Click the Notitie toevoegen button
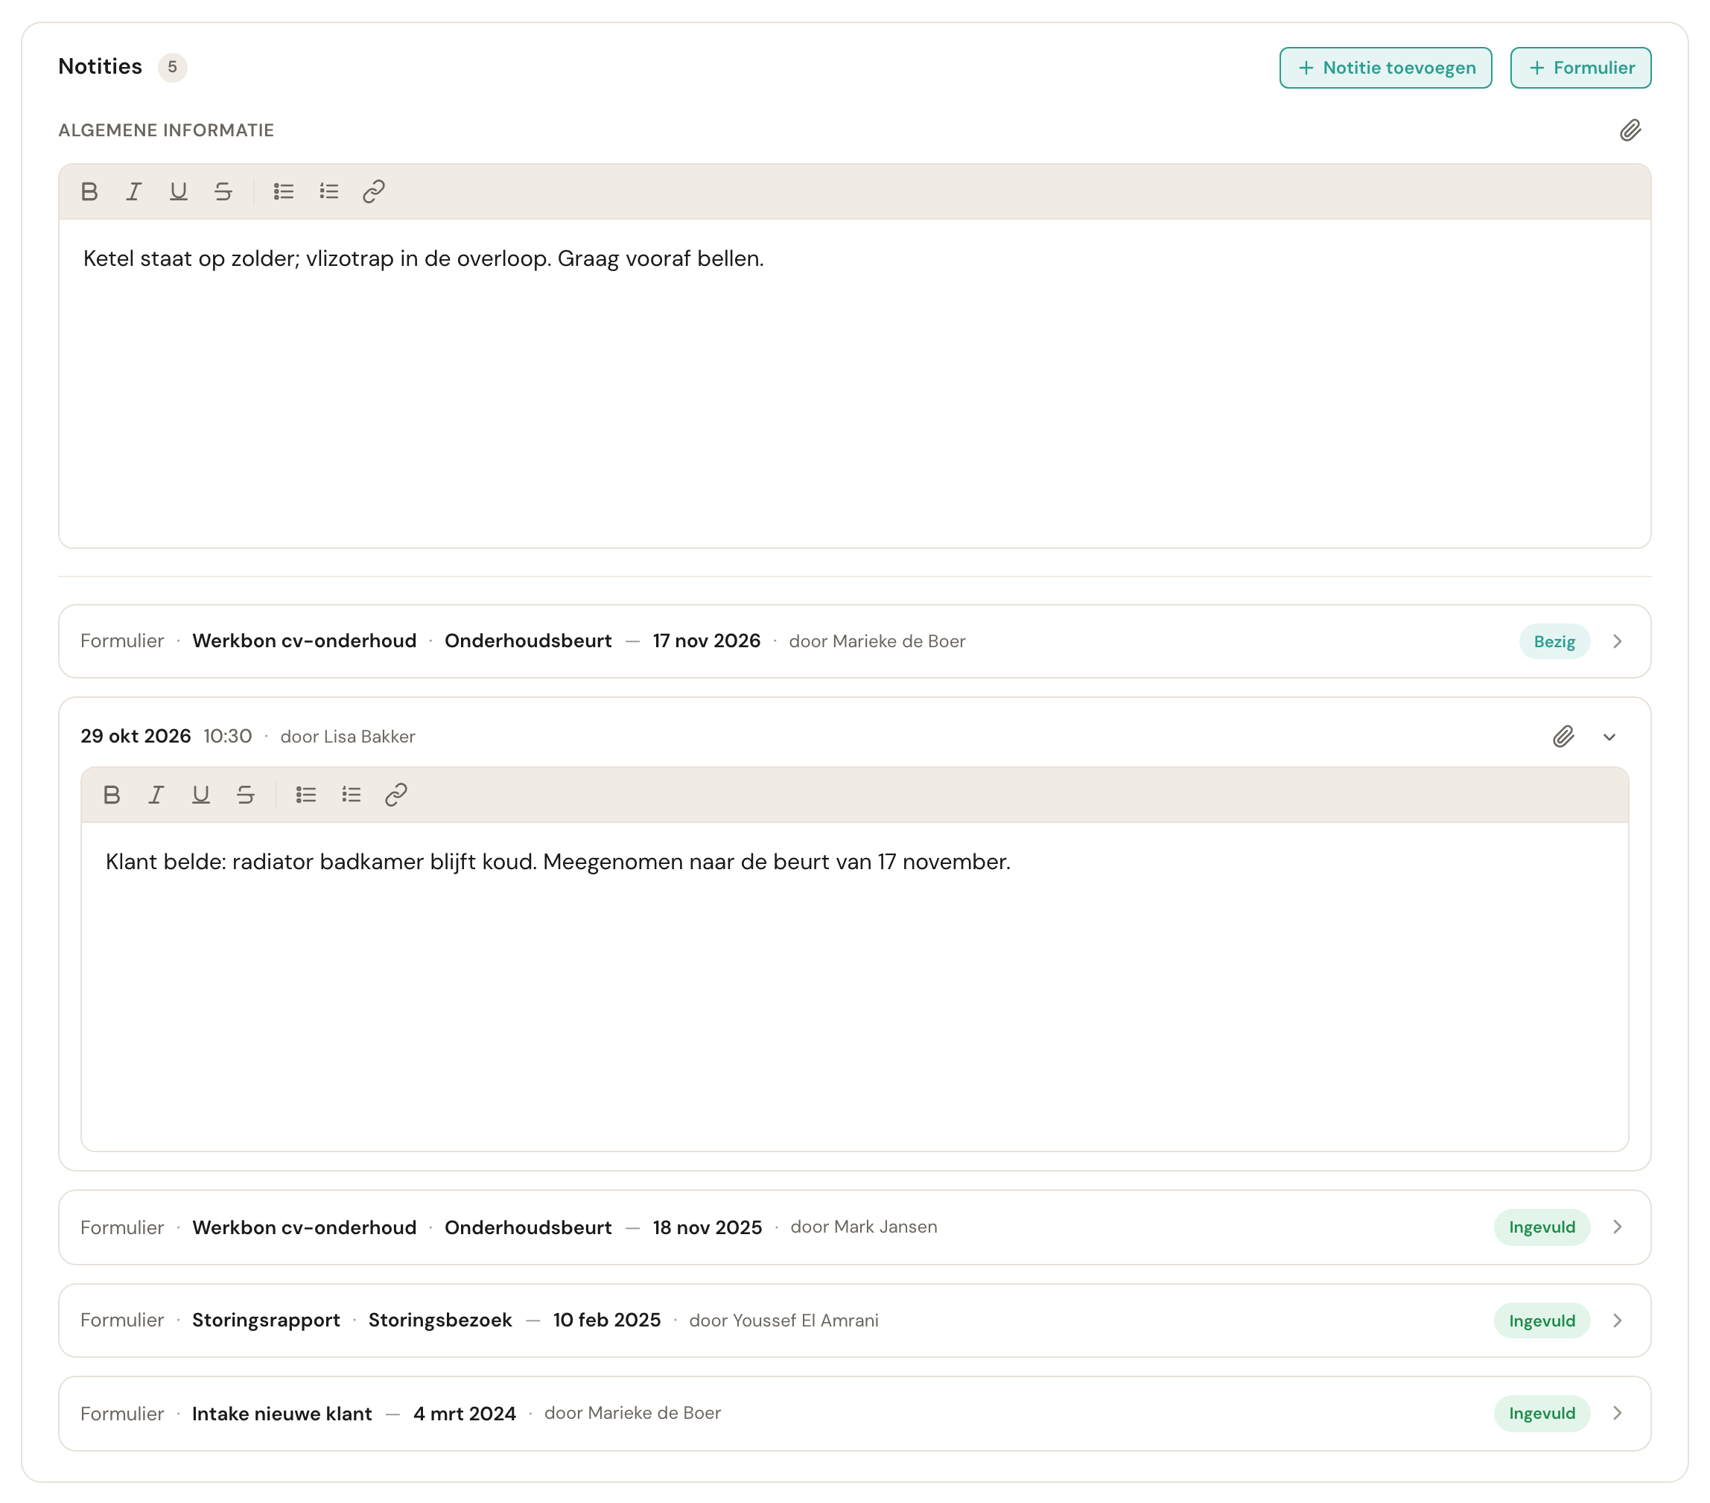 click(x=1385, y=68)
